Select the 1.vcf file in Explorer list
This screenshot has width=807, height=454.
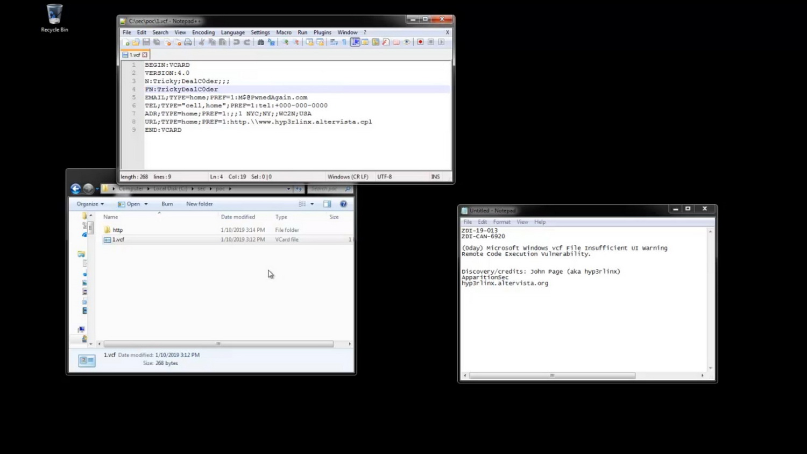click(118, 239)
